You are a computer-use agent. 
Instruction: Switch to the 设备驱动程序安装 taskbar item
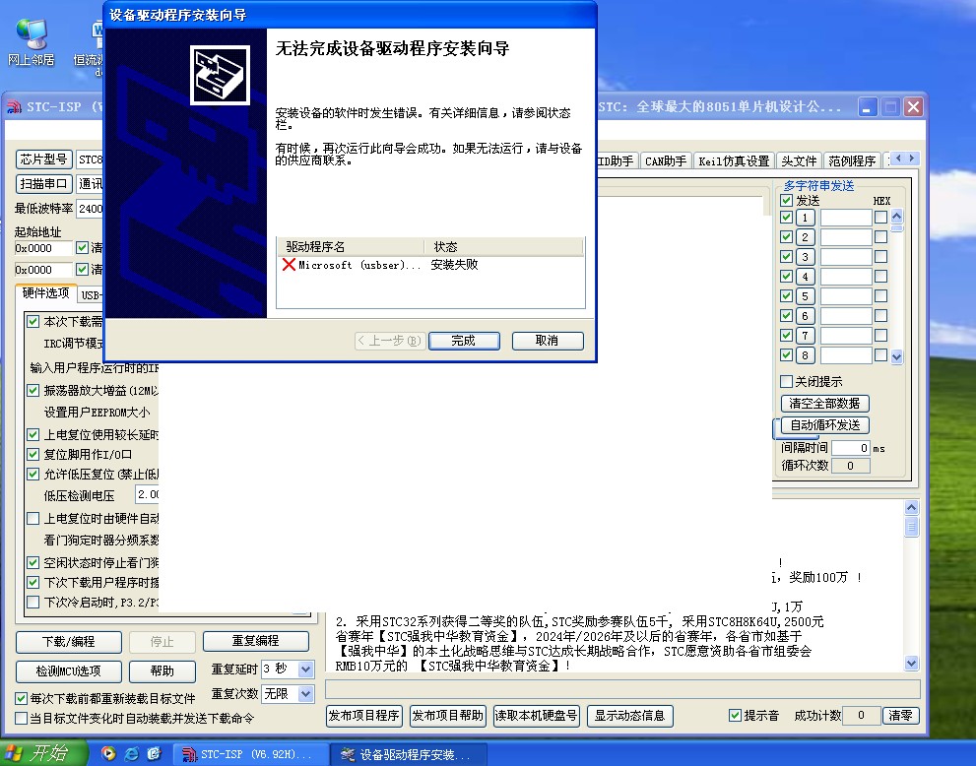408,754
